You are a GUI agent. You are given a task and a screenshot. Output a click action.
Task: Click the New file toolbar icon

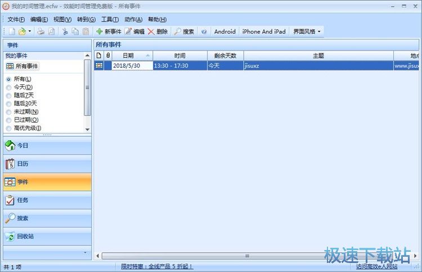click(x=12, y=32)
